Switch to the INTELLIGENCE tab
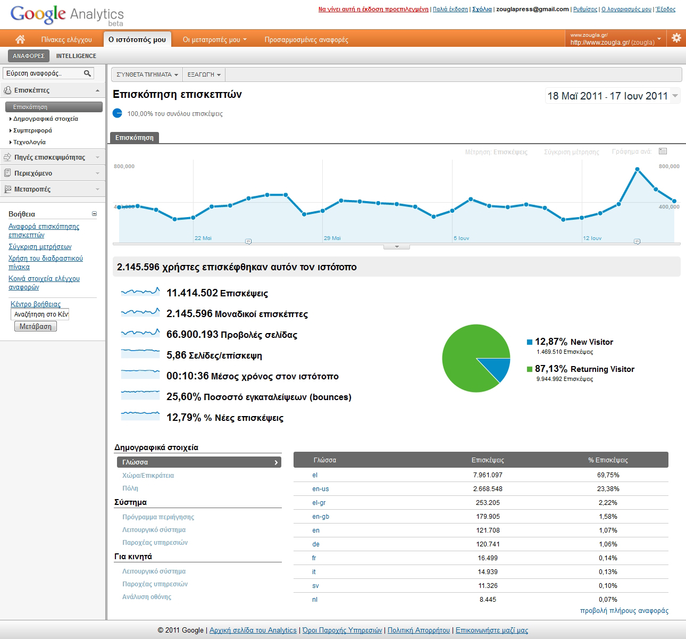Image resolution: width=686 pixels, height=639 pixels. pos(76,56)
